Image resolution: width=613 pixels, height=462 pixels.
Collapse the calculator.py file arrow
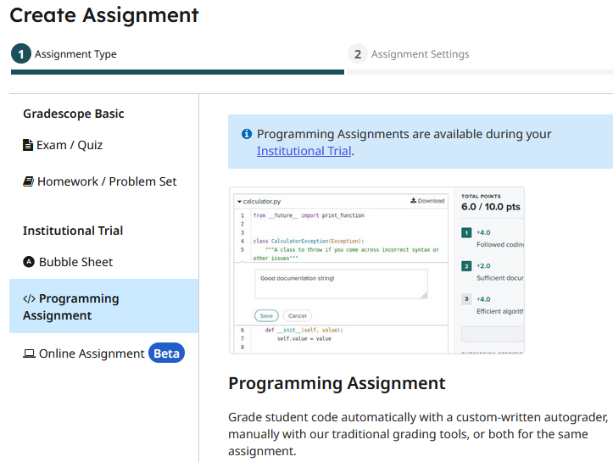pyautogui.click(x=240, y=202)
